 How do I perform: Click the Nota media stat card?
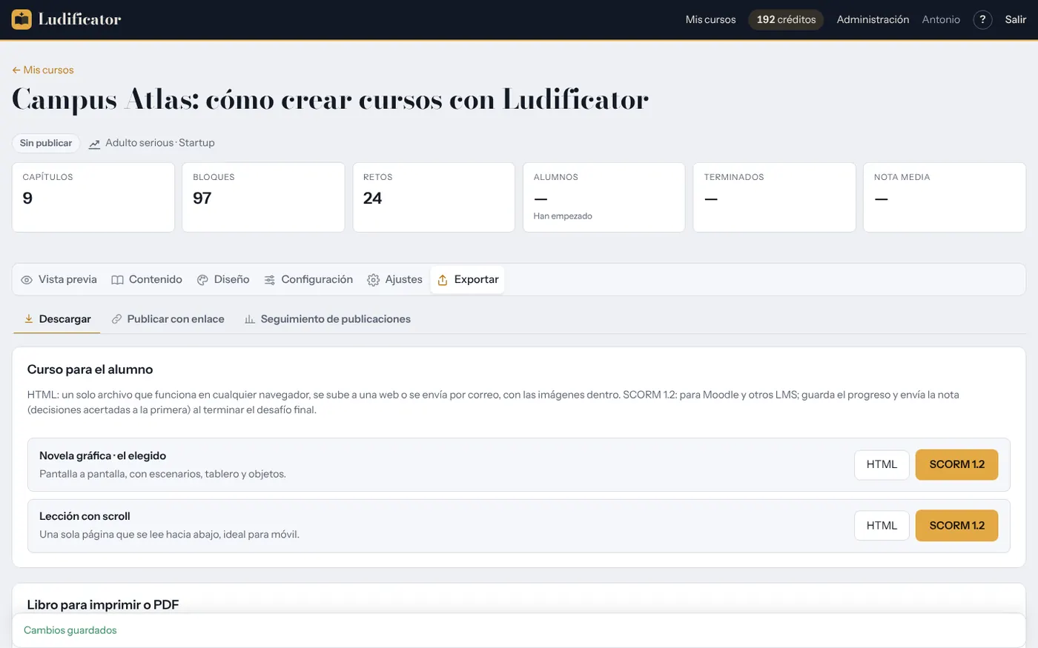(x=945, y=198)
